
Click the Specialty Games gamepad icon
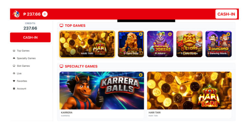pos(14,58)
